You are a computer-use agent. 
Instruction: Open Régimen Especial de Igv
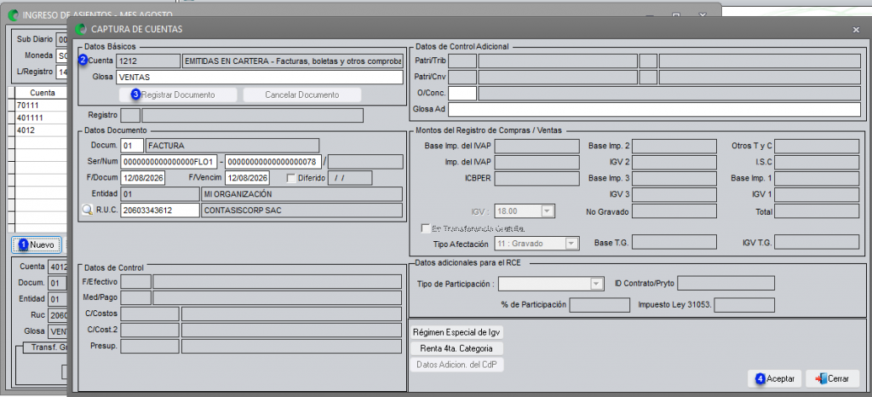click(x=456, y=333)
